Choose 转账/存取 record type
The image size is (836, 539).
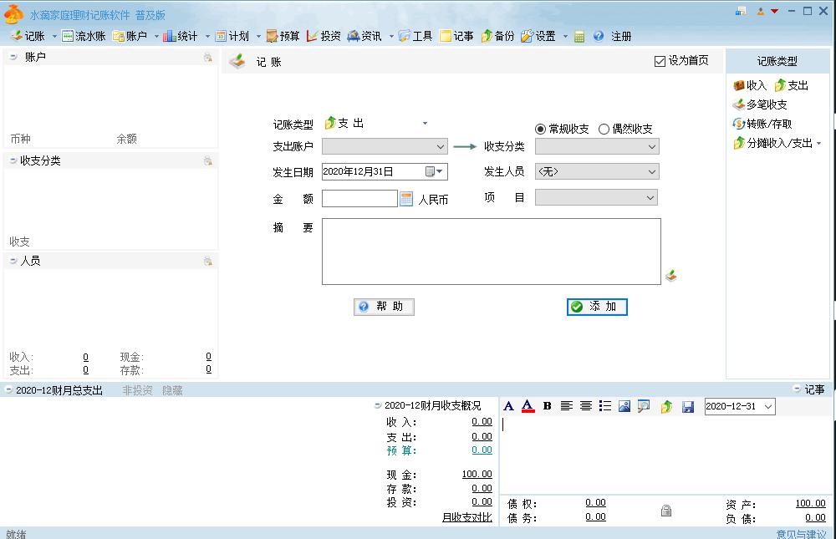tap(762, 124)
